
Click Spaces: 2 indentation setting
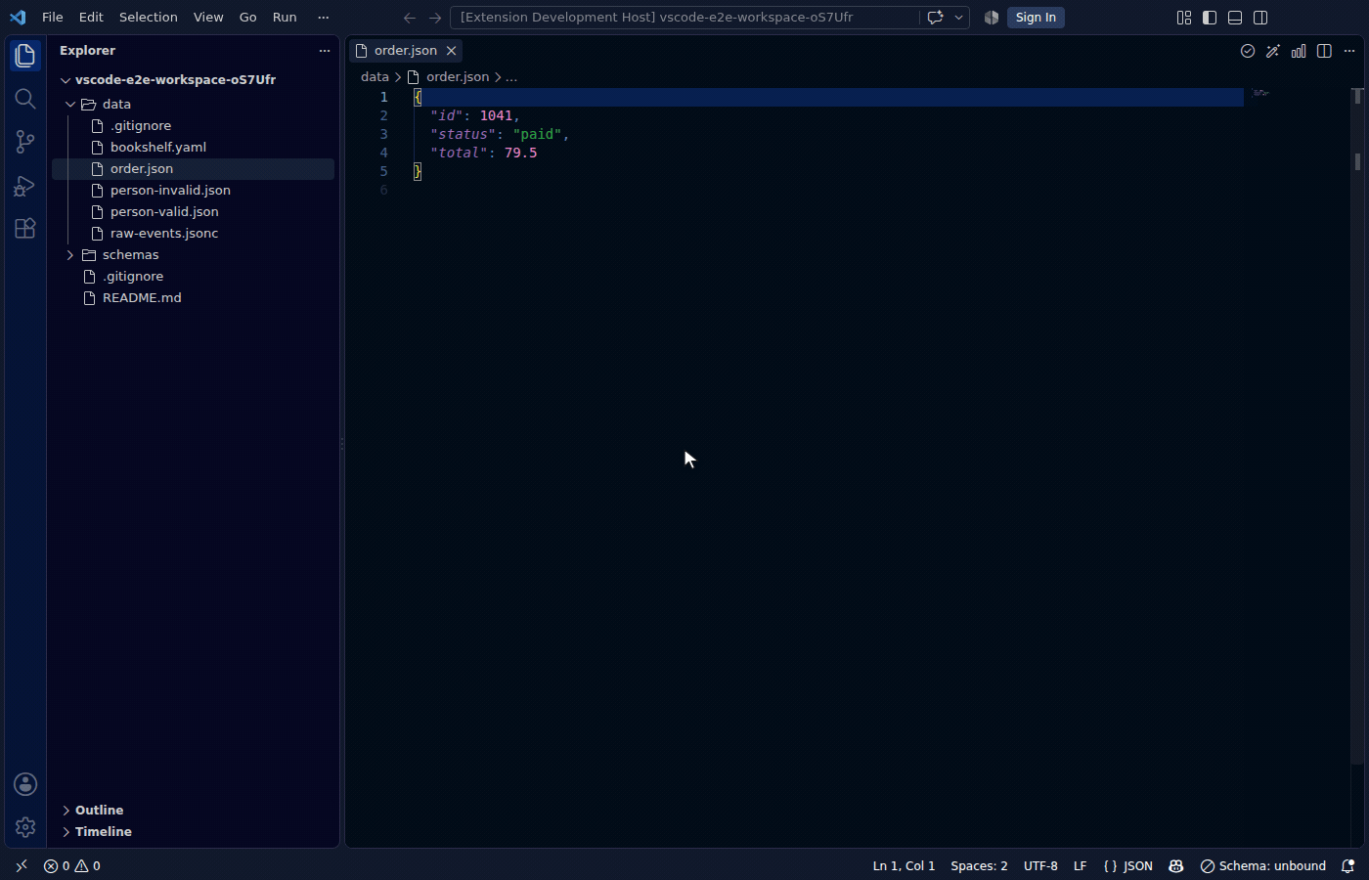coord(979,866)
